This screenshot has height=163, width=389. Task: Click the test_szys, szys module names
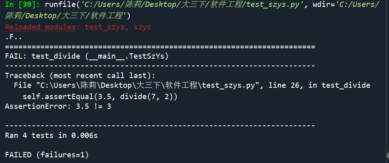coord(118,27)
